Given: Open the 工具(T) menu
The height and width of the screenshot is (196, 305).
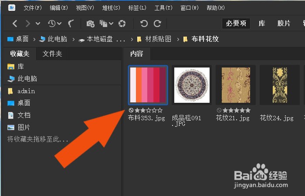Looking at the screenshot, I should pyautogui.click(x=163, y=8).
